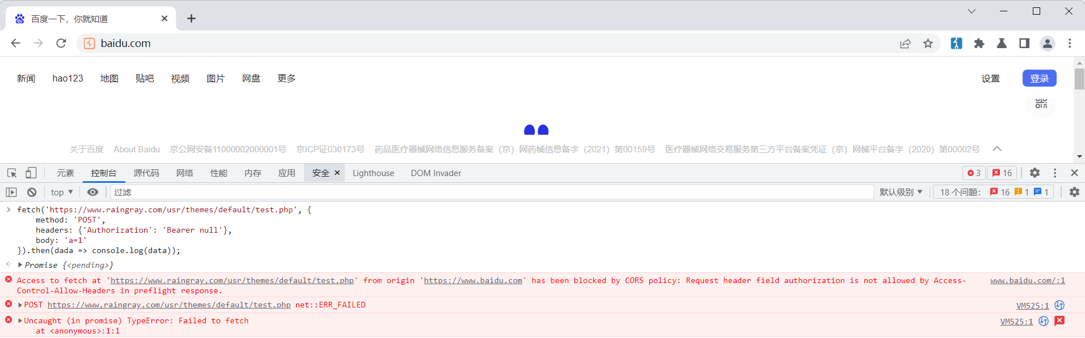
Task: Open the Extensions puzzle icon
Action: [979, 44]
